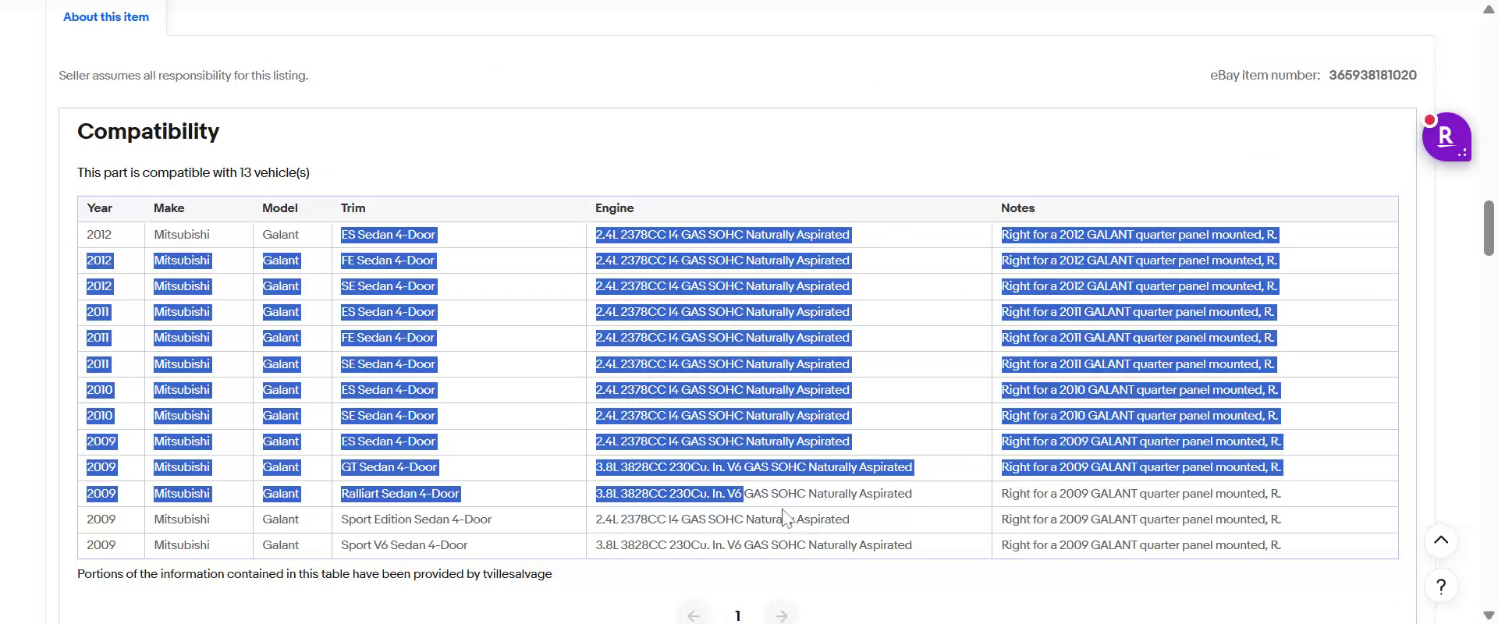Go to previous compatibility page arrow

[694, 615]
